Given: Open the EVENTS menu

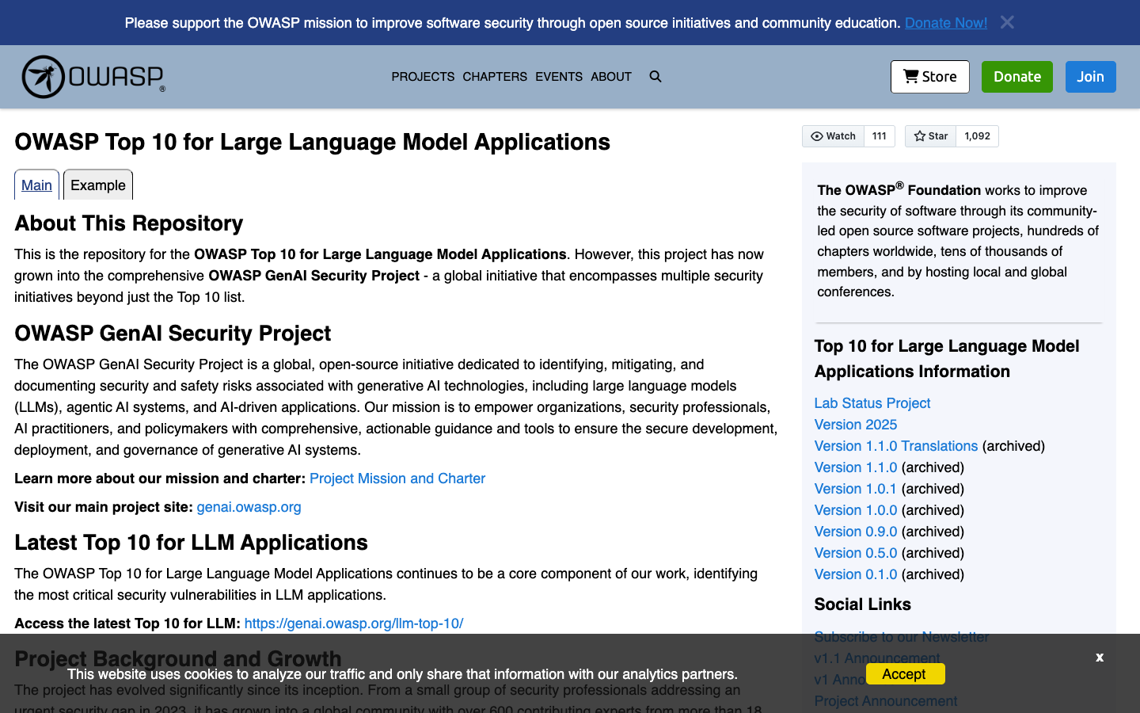Looking at the screenshot, I should pos(559,76).
